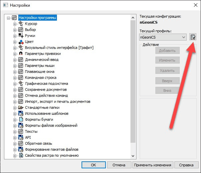Viewport: 201px width, 173px height.
Task: Expand the Тексты settings branch
Action: [15, 132]
